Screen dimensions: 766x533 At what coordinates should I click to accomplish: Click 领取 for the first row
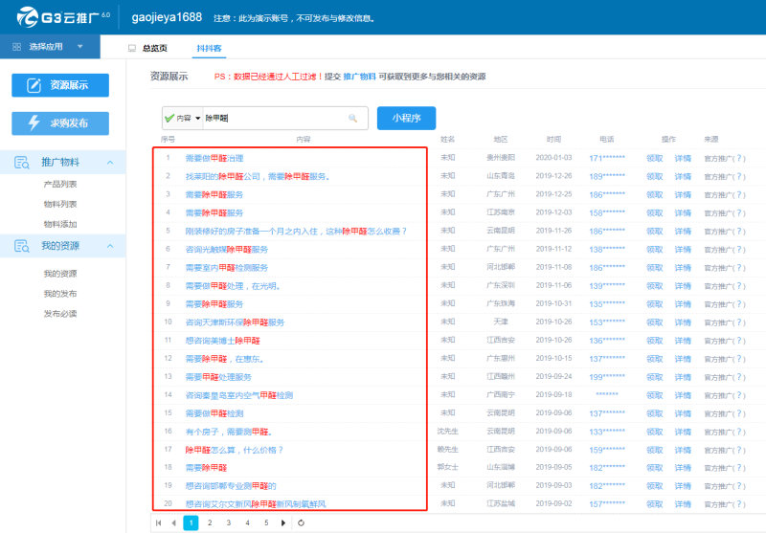point(655,158)
